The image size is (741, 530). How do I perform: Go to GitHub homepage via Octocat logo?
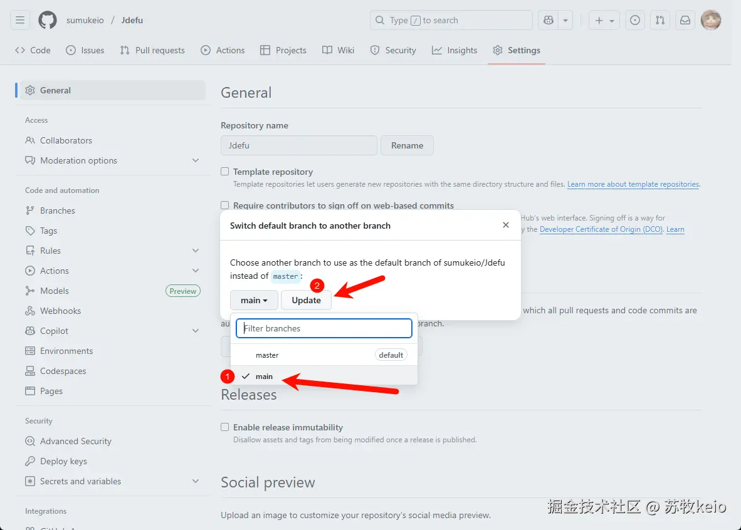click(x=47, y=20)
